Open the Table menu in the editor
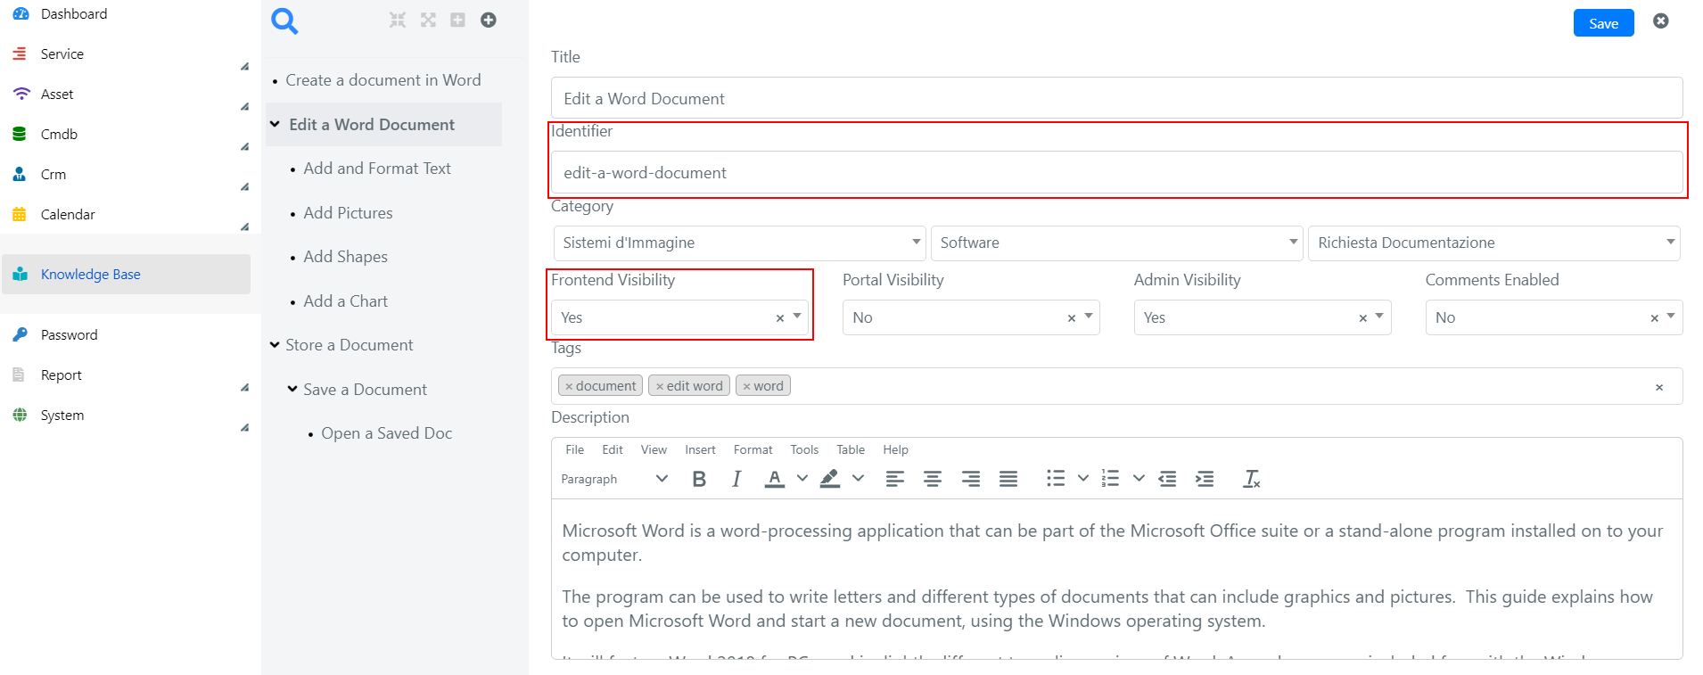Screen dimensions: 1703x675 (x=851, y=449)
